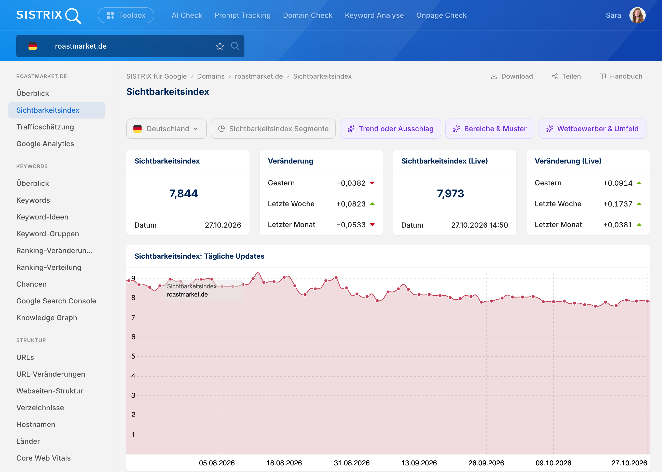Click the roastmarket.de breadcrumb link

[x=259, y=77]
